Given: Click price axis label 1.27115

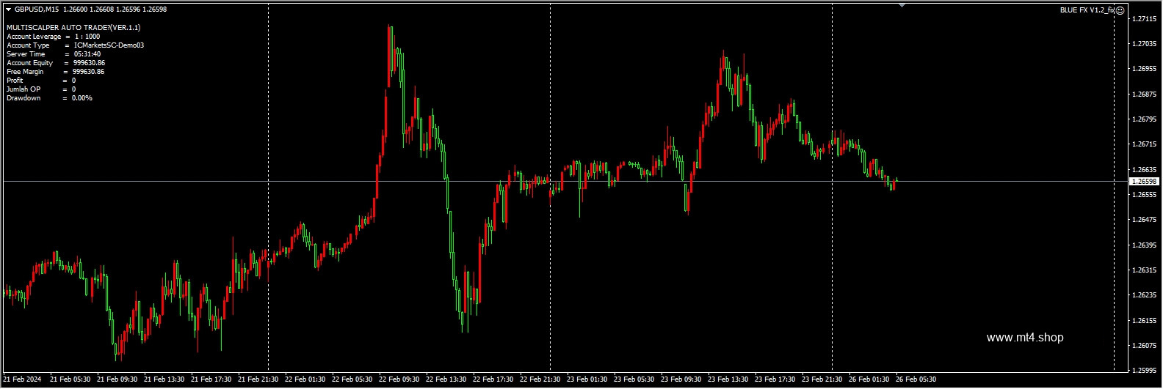Looking at the screenshot, I should (1146, 19).
